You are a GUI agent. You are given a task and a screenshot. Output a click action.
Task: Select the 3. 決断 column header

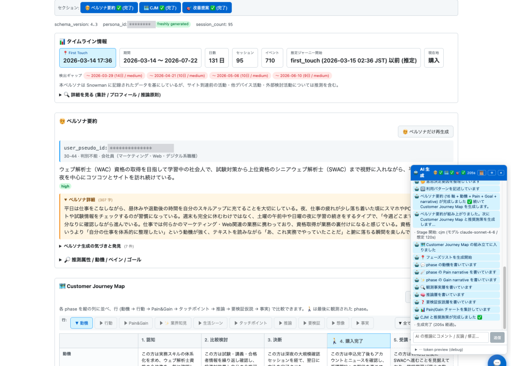click(x=296, y=340)
